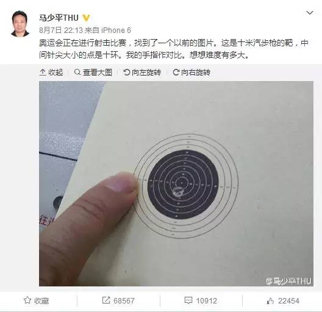Open the 8月7日 22:13 timestamp link
Screen dimensions: 322x312
[61, 30]
